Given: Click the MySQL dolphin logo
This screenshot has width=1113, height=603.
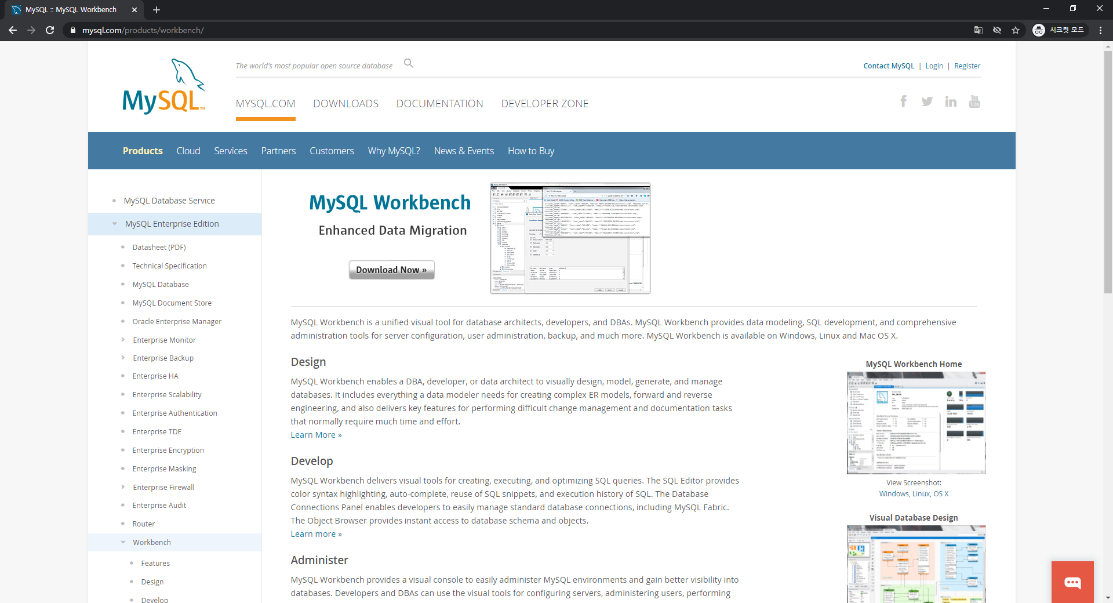Looking at the screenshot, I should [164, 86].
